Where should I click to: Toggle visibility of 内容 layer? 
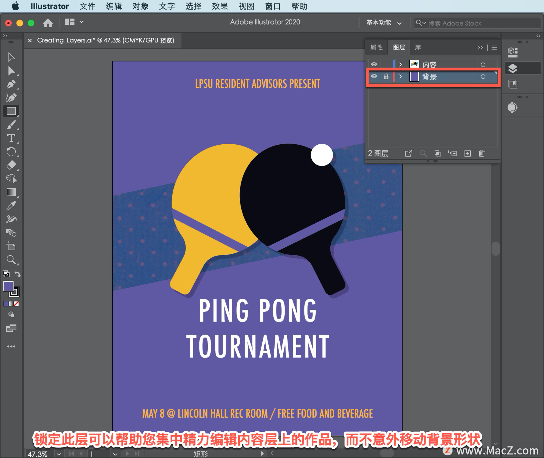pyautogui.click(x=374, y=64)
